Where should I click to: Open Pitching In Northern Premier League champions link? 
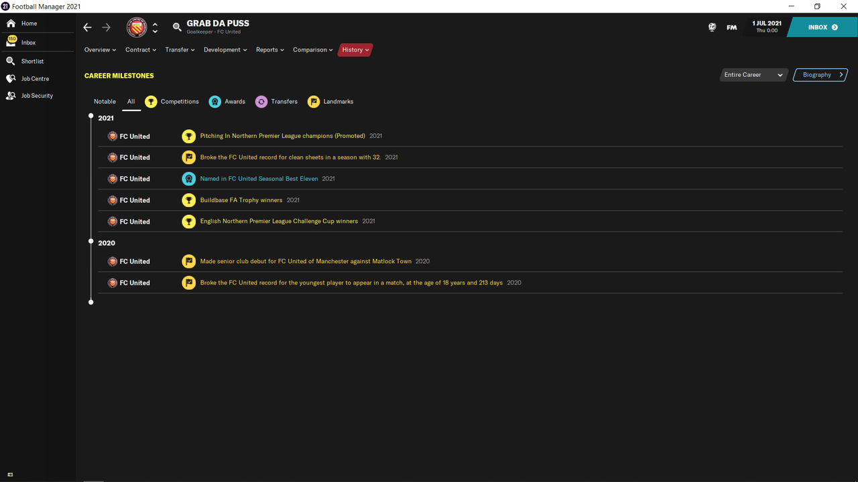(283, 136)
